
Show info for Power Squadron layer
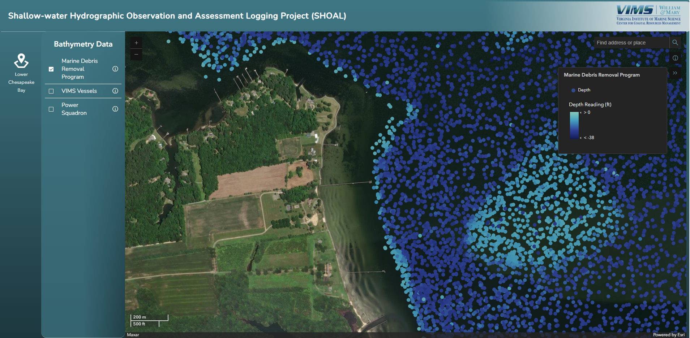click(115, 109)
